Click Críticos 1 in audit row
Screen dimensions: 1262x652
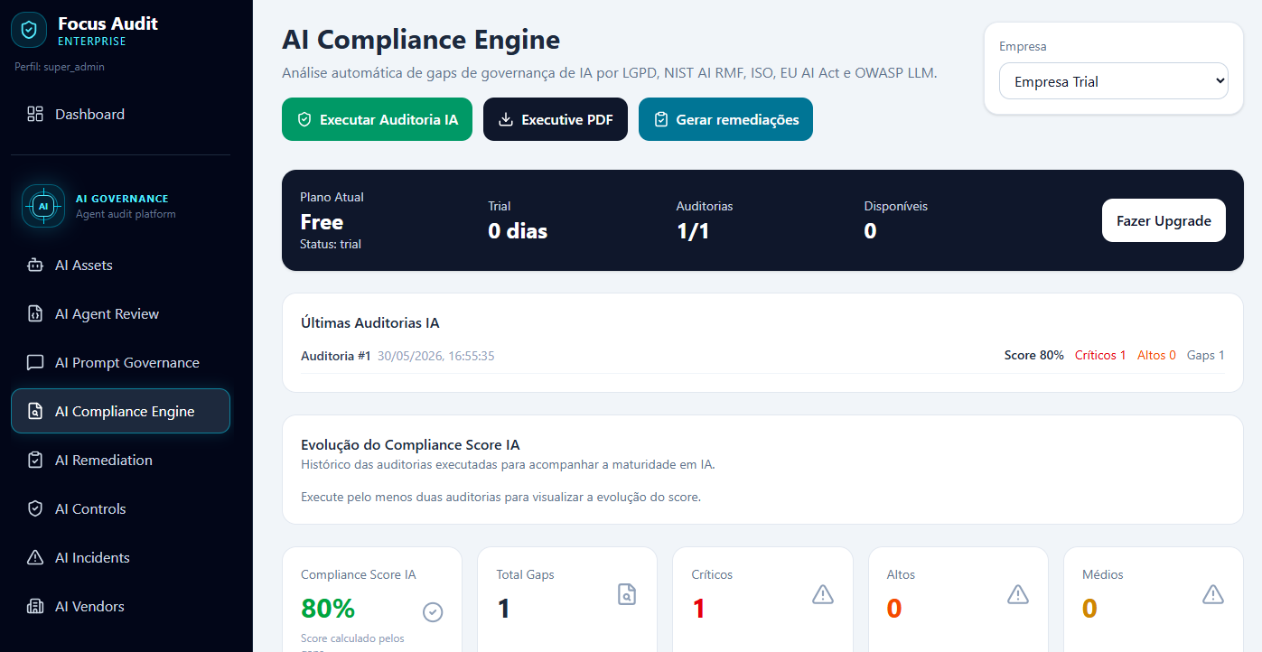[x=1100, y=355]
